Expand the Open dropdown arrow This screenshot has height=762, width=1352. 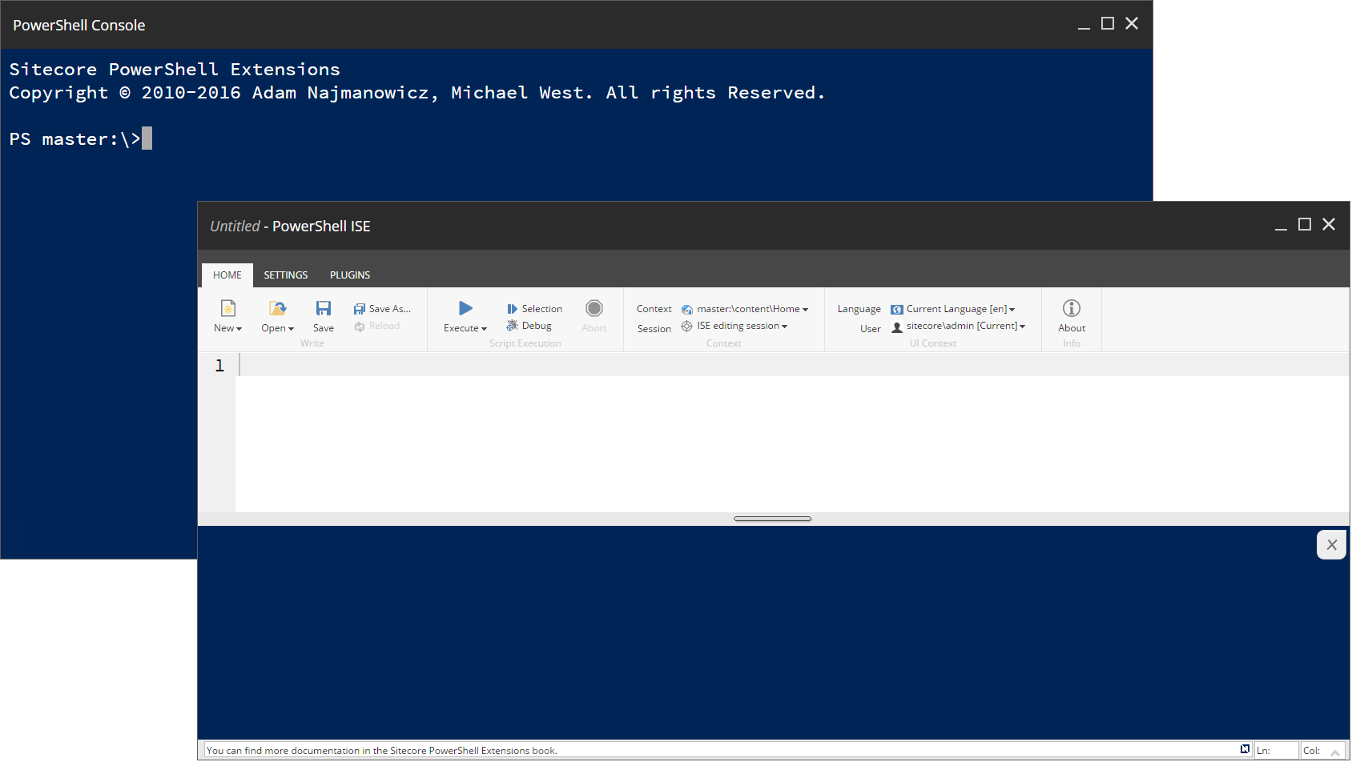291,329
